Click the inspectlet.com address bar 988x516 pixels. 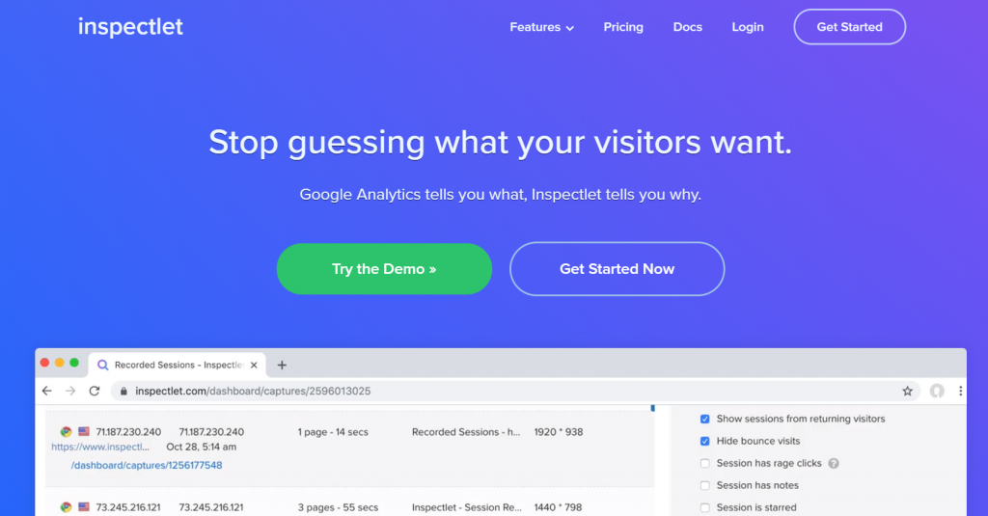(515, 392)
